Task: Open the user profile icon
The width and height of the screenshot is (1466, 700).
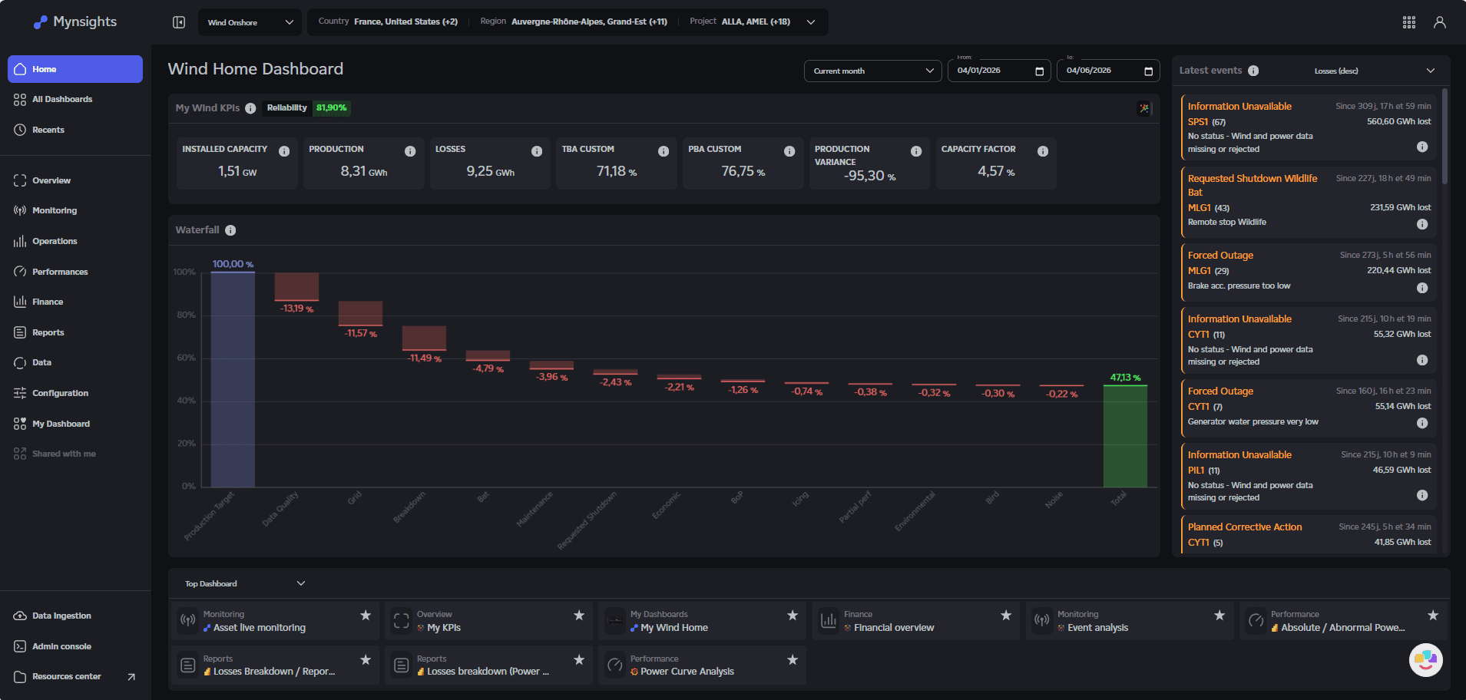Action: pos(1439,22)
